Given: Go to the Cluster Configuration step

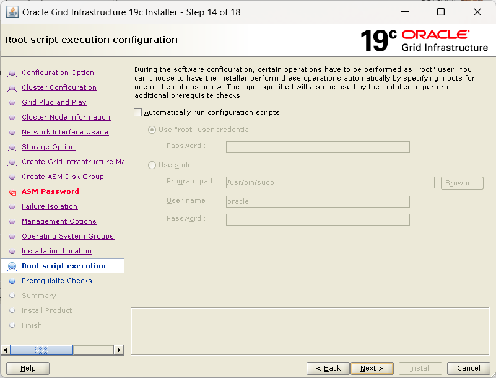Looking at the screenshot, I should click(x=59, y=87).
